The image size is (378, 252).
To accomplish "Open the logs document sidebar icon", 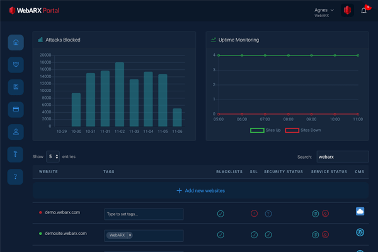I will [16, 87].
